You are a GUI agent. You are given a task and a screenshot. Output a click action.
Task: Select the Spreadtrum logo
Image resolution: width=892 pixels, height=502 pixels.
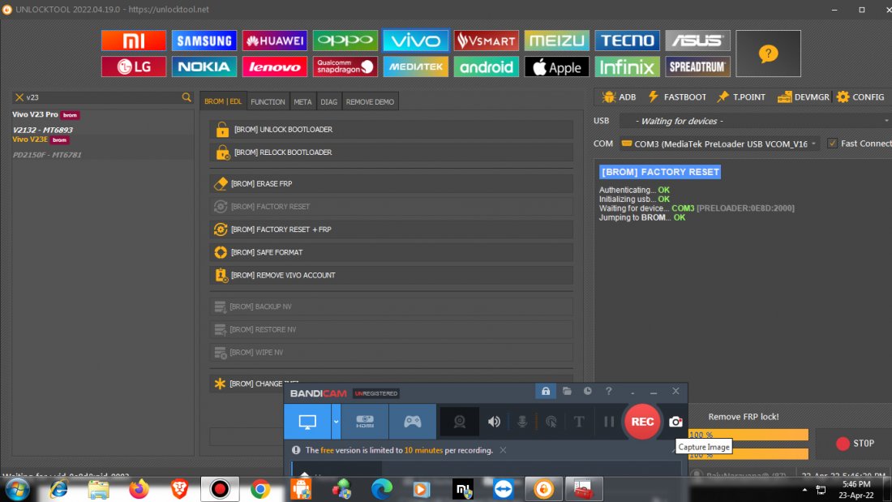[x=698, y=67]
